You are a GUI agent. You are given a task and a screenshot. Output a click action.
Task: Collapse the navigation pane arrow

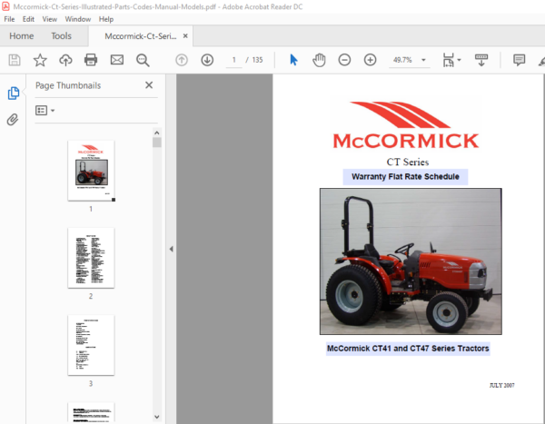171,249
